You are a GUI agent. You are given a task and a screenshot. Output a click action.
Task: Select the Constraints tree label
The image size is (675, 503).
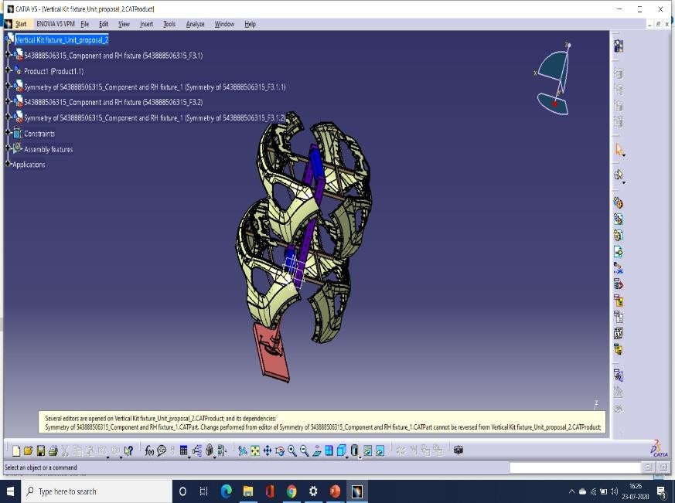coord(39,134)
